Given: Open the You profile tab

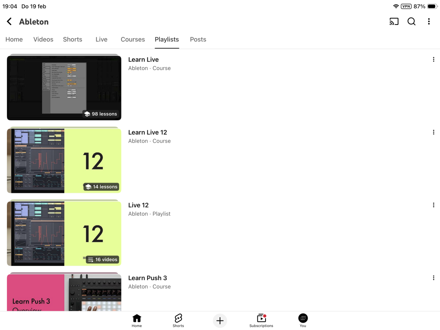Looking at the screenshot, I should [x=303, y=321].
